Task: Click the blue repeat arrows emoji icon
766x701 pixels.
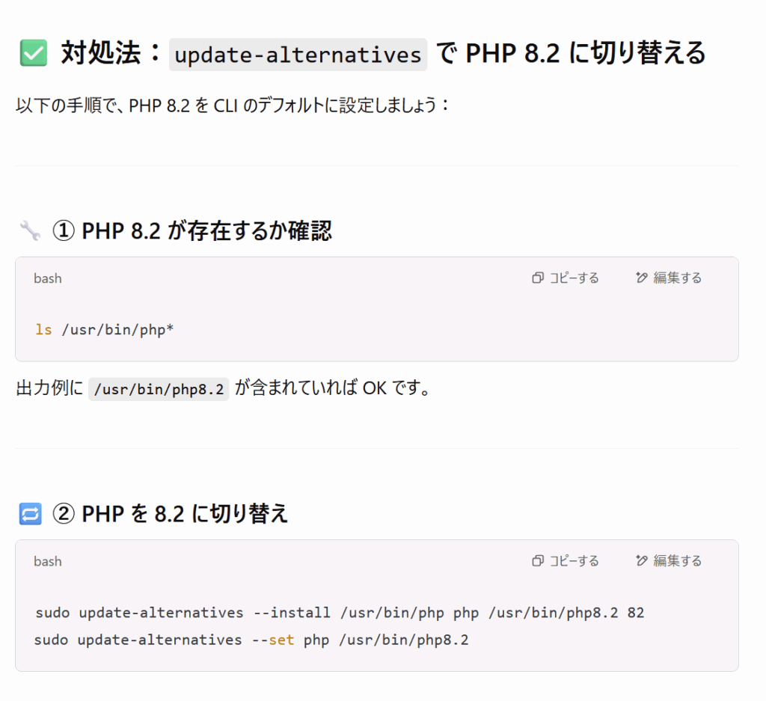Action: tap(30, 514)
